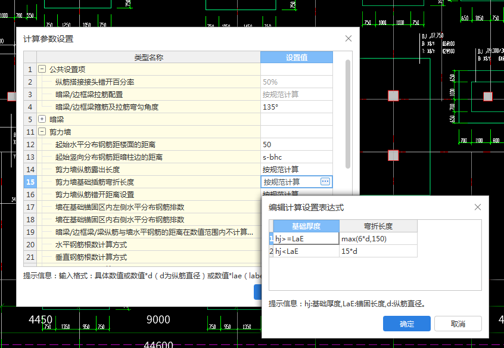Click the 9000 dimension in the drawing
The width and height of the screenshot is (504, 348).
[158, 319]
